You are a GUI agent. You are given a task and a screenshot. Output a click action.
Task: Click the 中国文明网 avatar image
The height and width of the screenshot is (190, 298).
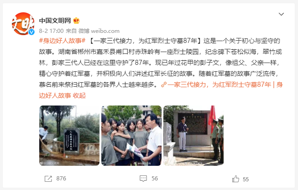point(23,24)
